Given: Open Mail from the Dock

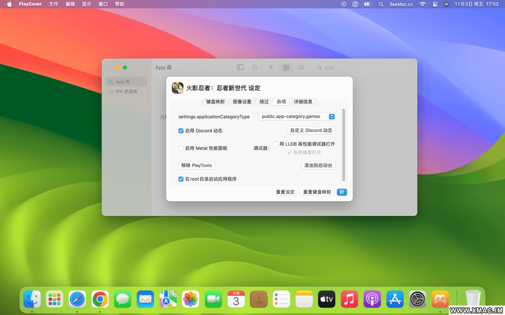Looking at the screenshot, I should (145, 299).
